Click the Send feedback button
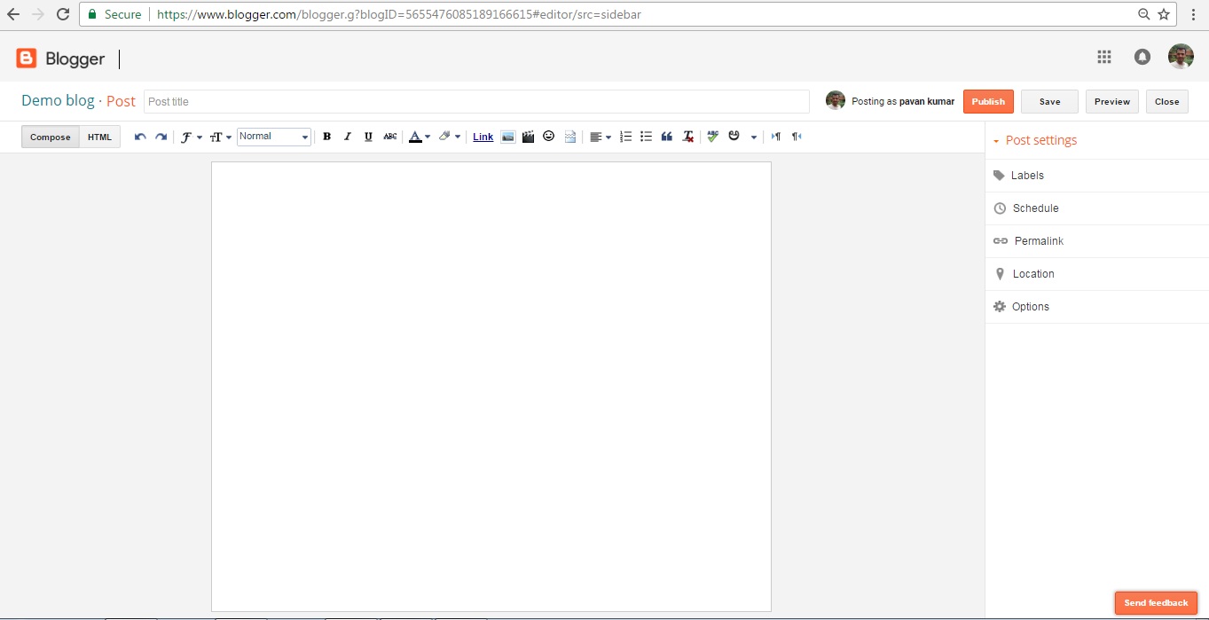The height and width of the screenshot is (620, 1209). [1156, 603]
